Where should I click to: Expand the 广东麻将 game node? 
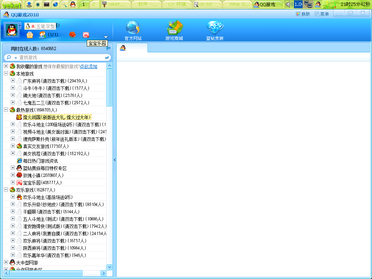(x=13, y=81)
